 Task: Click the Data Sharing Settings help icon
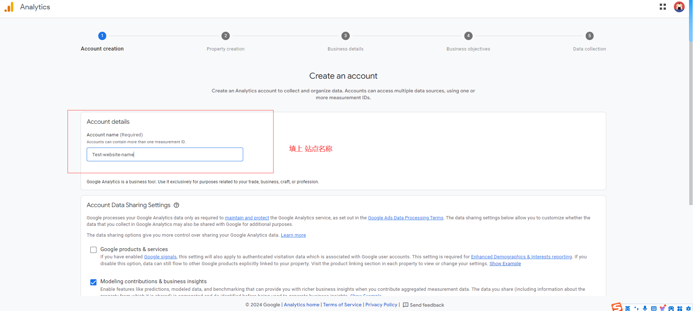pyautogui.click(x=176, y=205)
